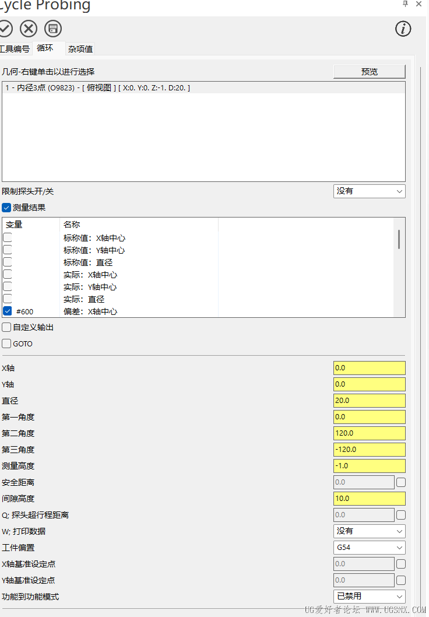This screenshot has width=429, height=617.
Task: Click the Y轴 value field
Action: [369, 384]
